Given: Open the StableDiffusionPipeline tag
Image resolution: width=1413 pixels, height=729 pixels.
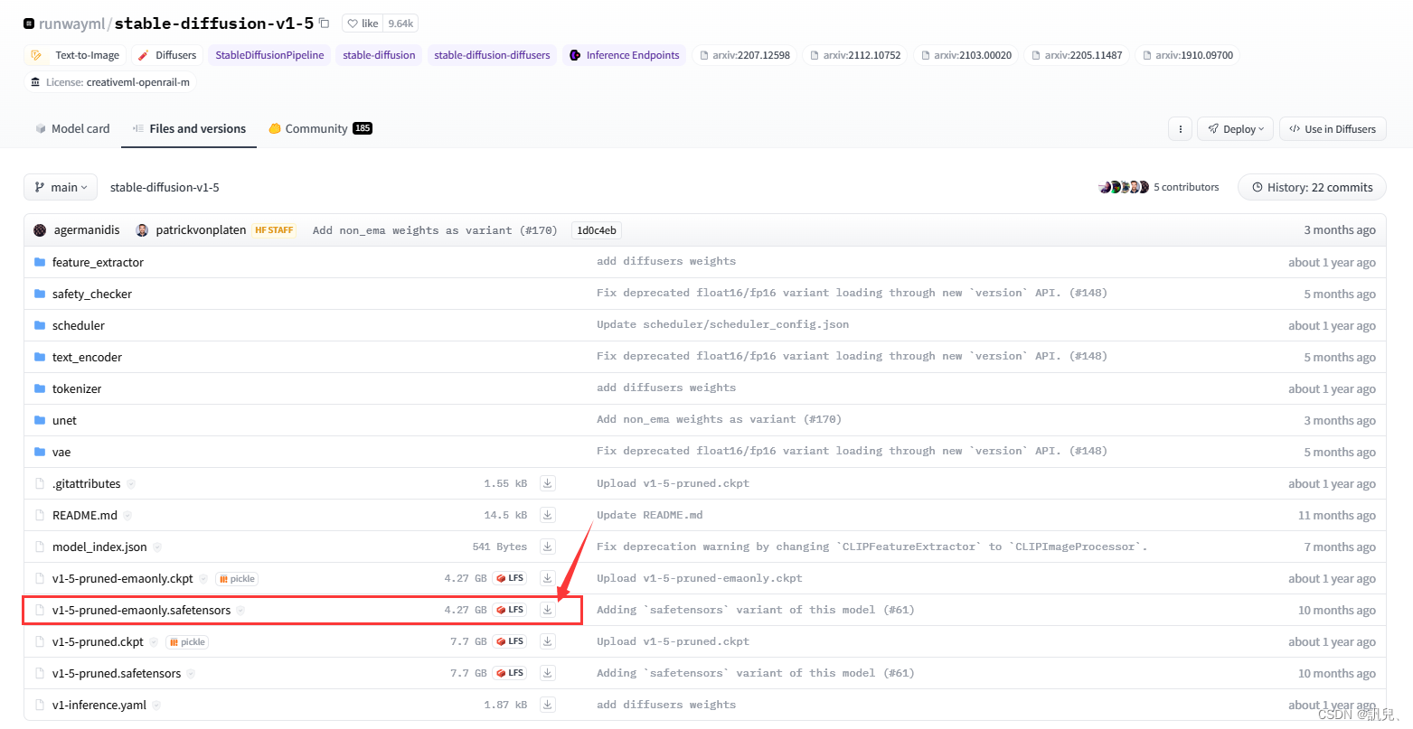Looking at the screenshot, I should 269,55.
